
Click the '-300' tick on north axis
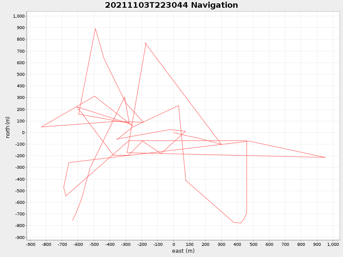[x=20, y=167]
